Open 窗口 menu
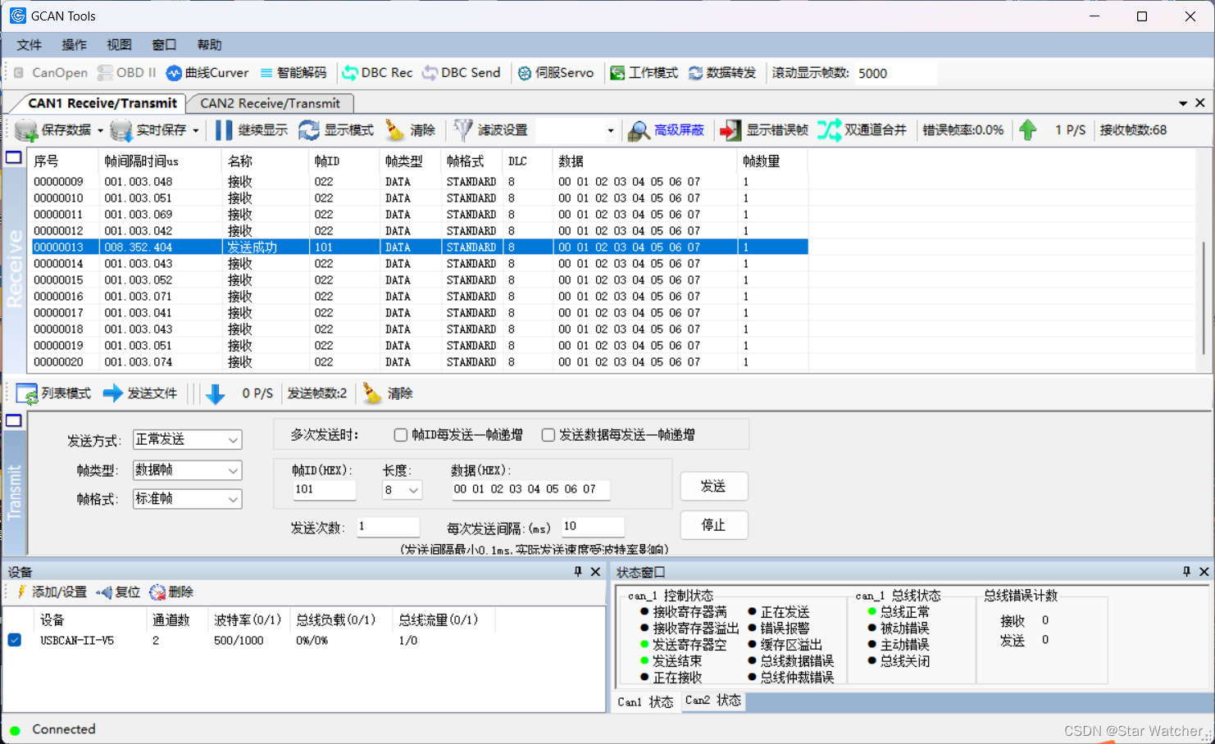The image size is (1215, 744). point(164,45)
